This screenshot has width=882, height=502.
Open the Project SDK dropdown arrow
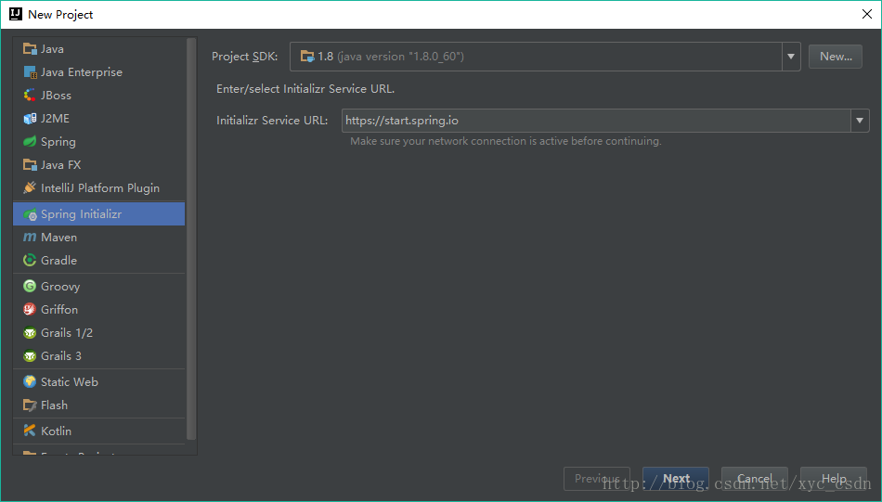(791, 57)
